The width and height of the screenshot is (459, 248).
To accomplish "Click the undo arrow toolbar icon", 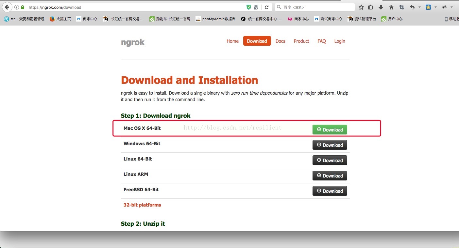I will click(412, 7).
